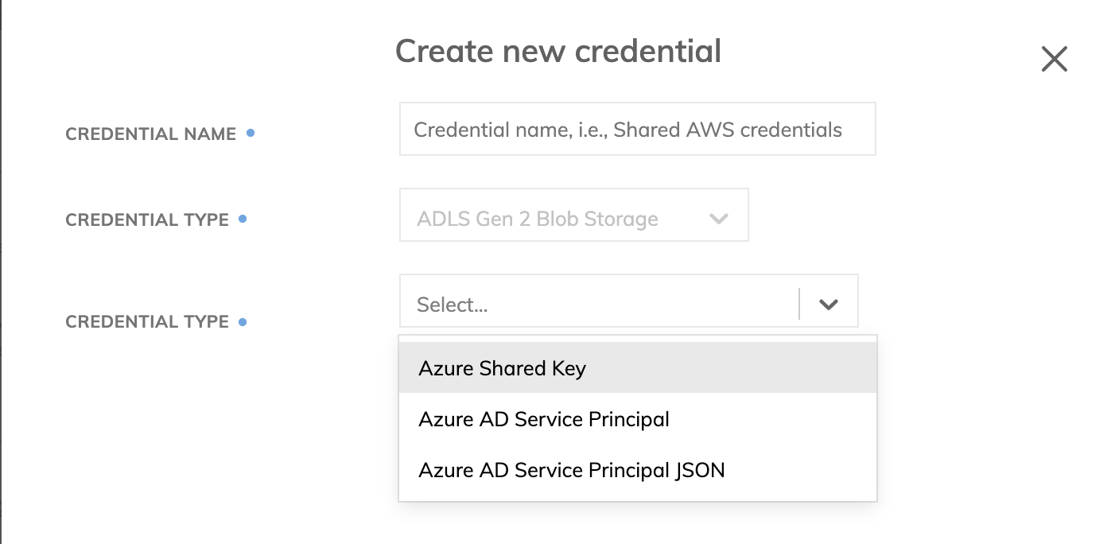Viewport: 1115px width, 544px height.
Task: Click vertical separator inside Select... dropdown
Action: pos(798,304)
